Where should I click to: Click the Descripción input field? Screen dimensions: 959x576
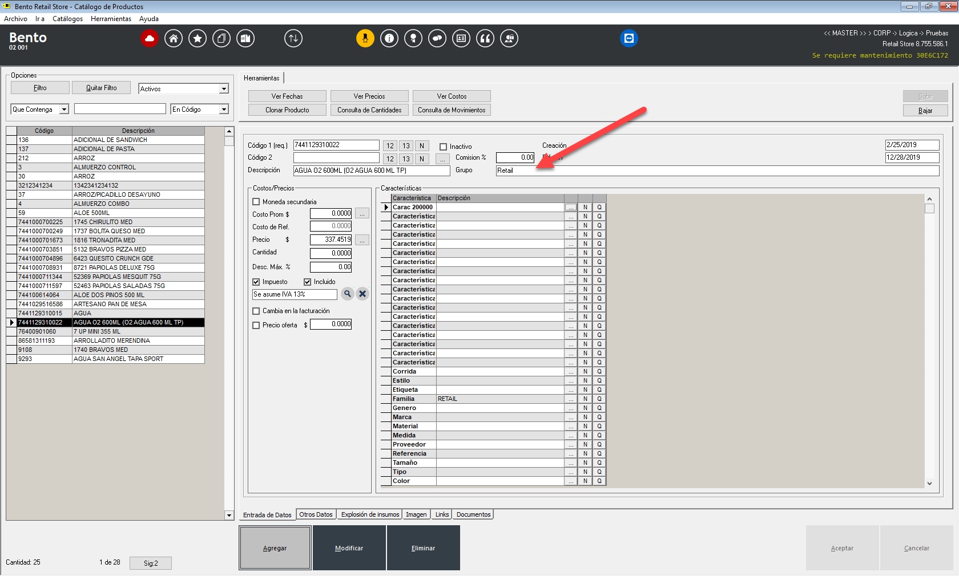tap(372, 171)
